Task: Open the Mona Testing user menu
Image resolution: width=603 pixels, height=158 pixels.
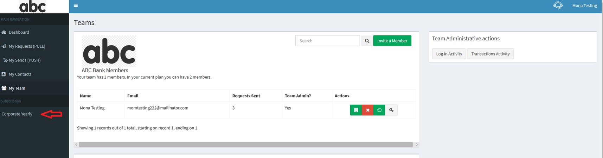Action: tap(584, 6)
